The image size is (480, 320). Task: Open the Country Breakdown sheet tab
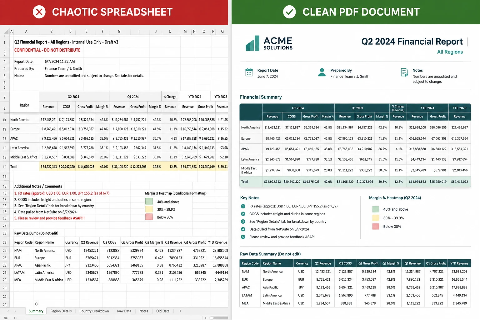94,311
